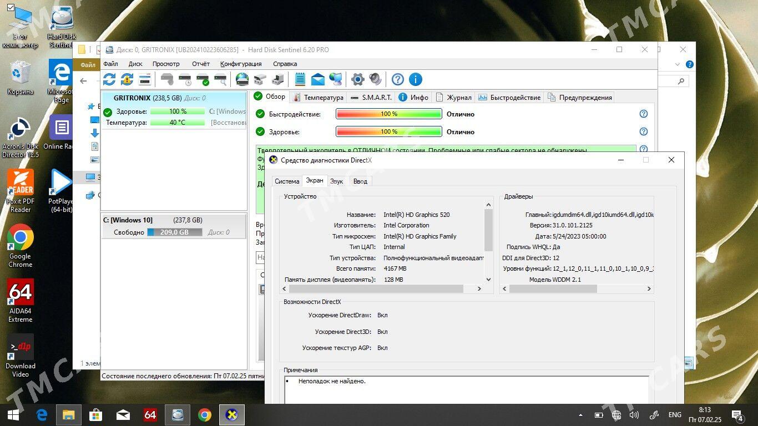758x426 pixels.
Task: Select Download Video desktop shortcut
Action: coord(21,355)
